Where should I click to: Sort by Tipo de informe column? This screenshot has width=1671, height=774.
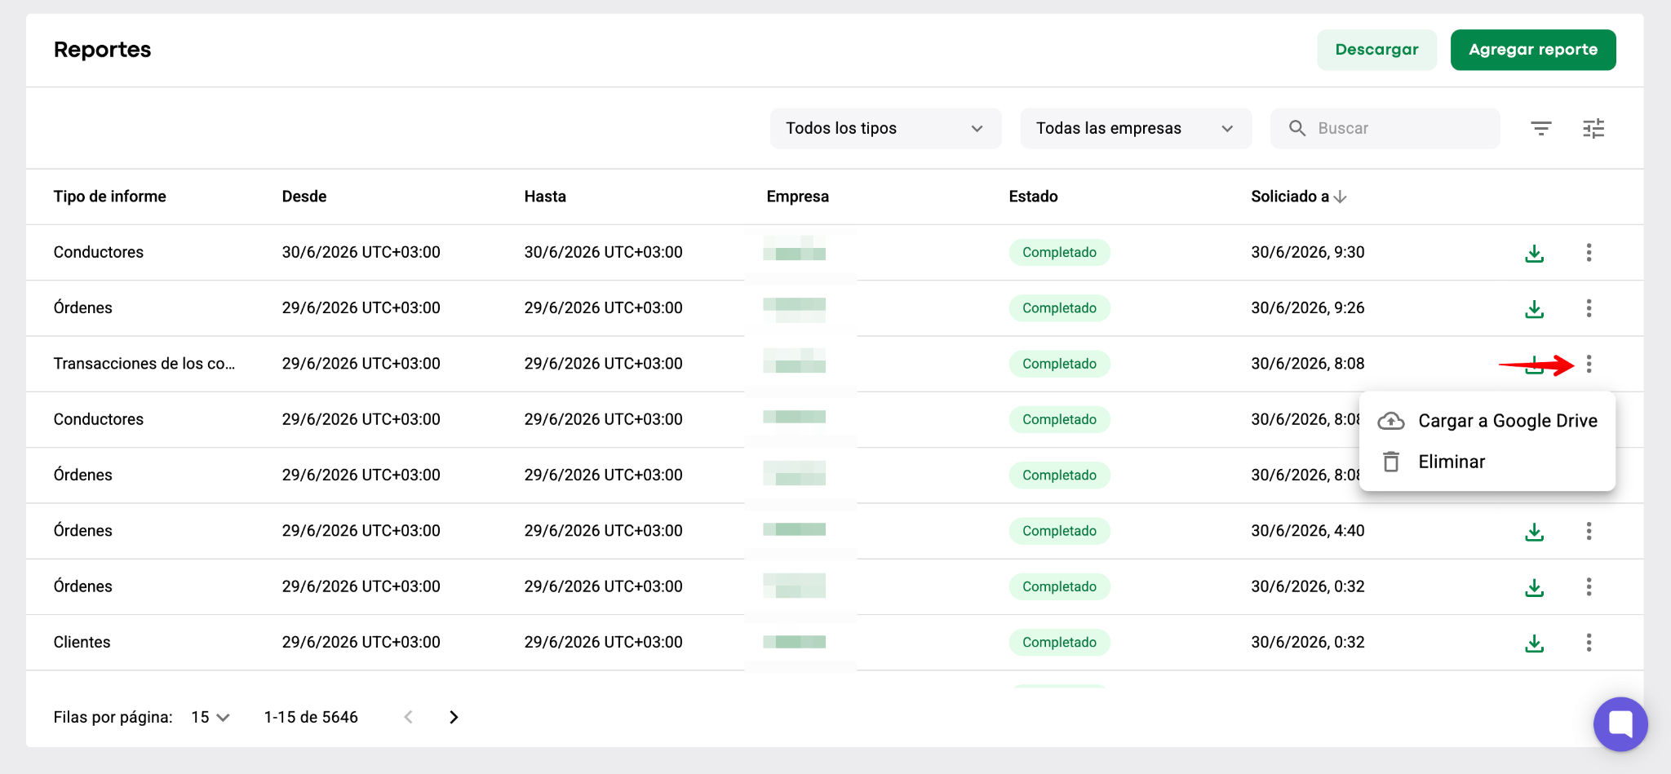[x=110, y=197]
